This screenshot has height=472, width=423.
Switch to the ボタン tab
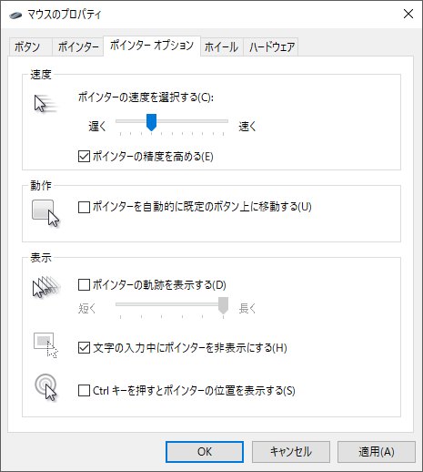pyautogui.click(x=27, y=47)
